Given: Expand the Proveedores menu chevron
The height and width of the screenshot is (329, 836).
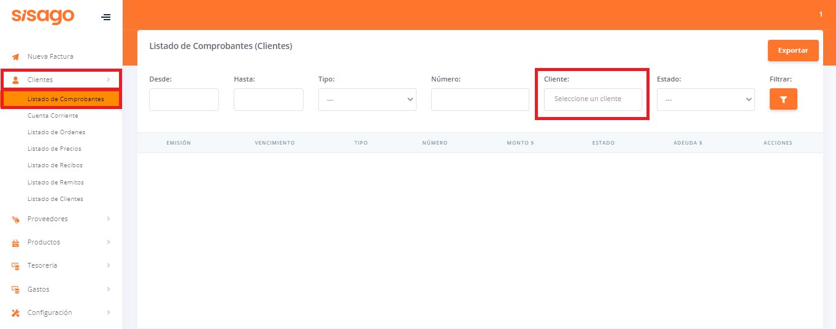Looking at the screenshot, I should [109, 219].
